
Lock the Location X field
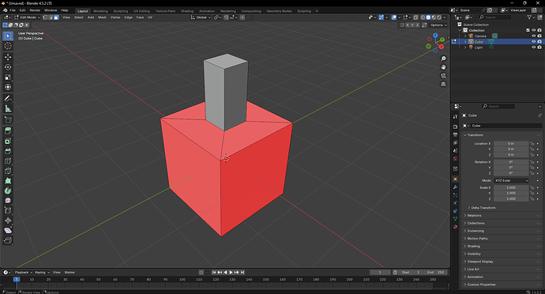532,143
